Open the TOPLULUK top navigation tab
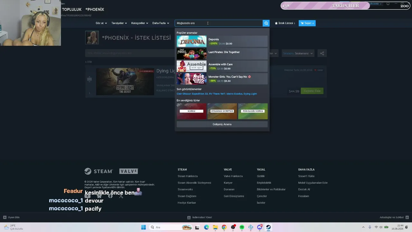 pos(72,9)
